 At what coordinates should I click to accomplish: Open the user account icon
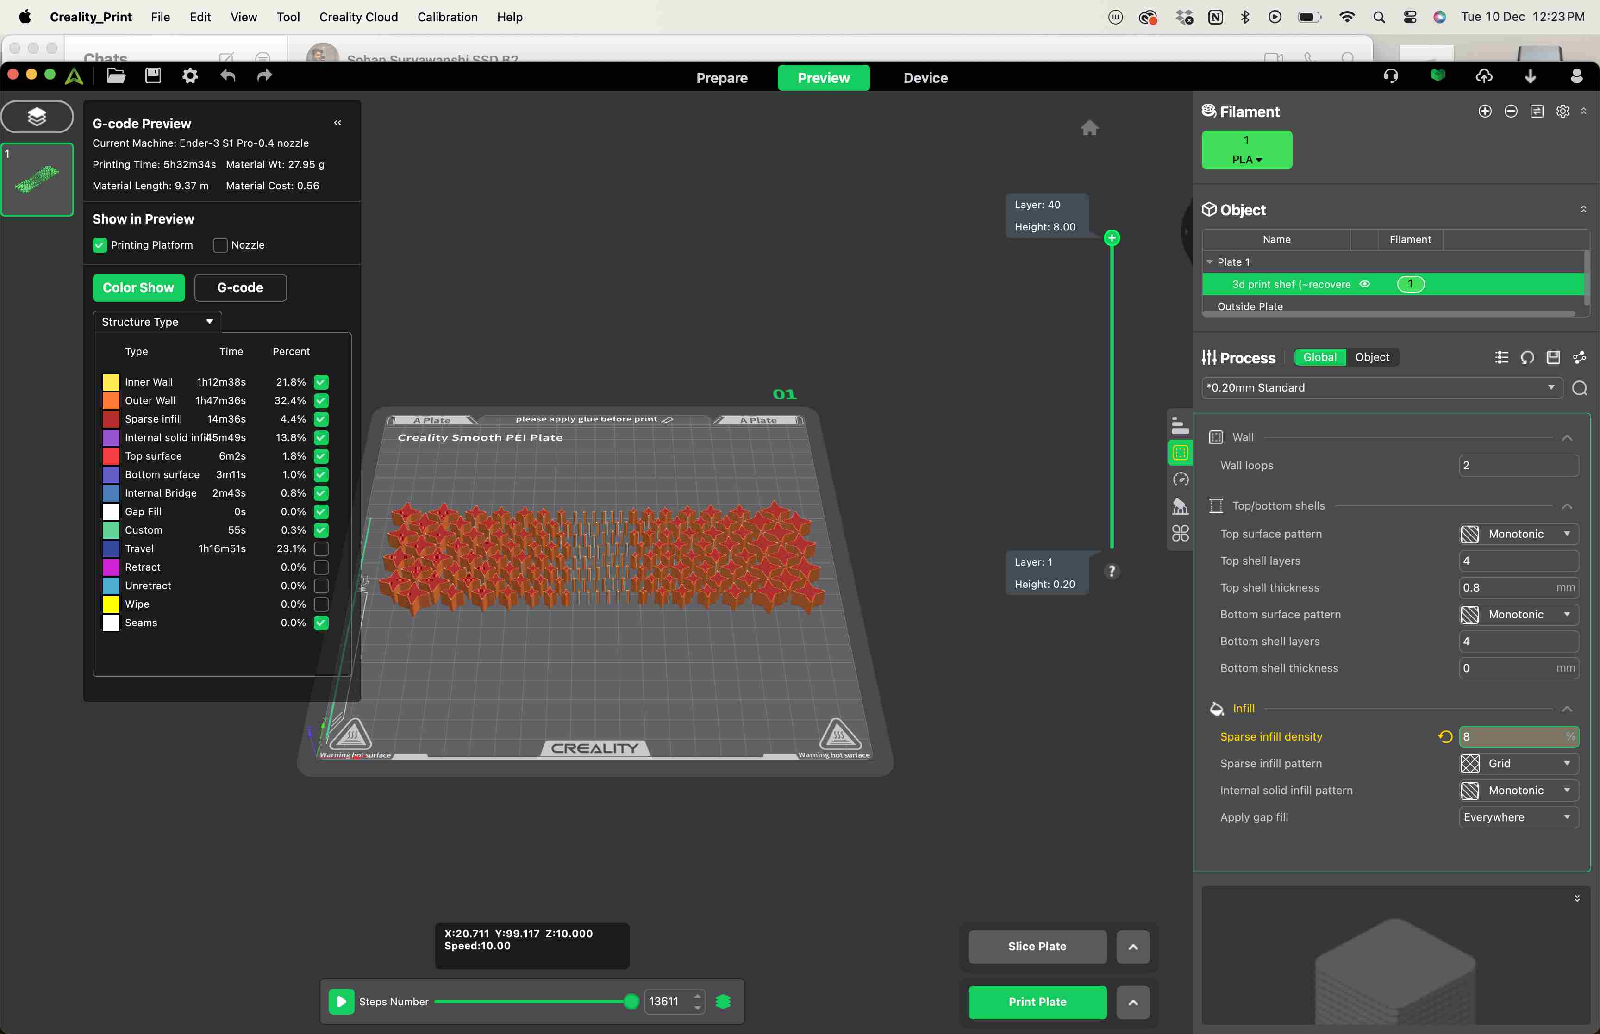click(x=1576, y=76)
